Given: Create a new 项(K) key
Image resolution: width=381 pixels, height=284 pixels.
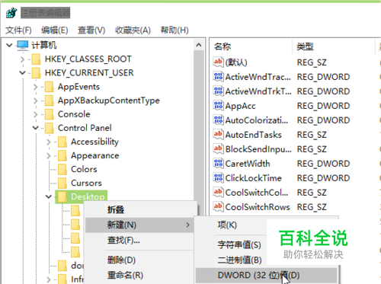Looking at the screenshot, I should [x=227, y=225].
